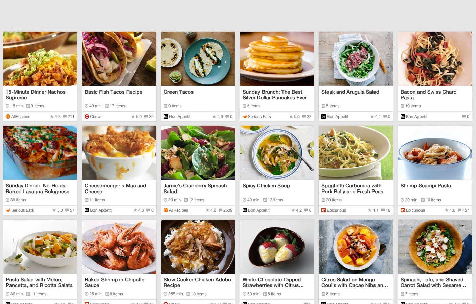Click the clock icon on Spicy Chicken Soup
The height and width of the screenshot is (304, 476).
tap(244, 200)
